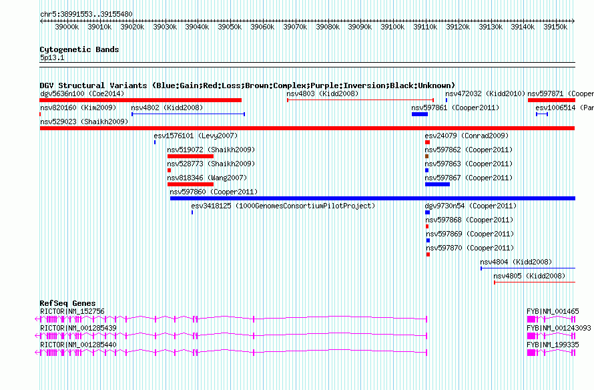This screenshot has width=594, height=390.
Task: Select RICTOR|NM_001285439 transcript label
Action: tap(78, 328)
